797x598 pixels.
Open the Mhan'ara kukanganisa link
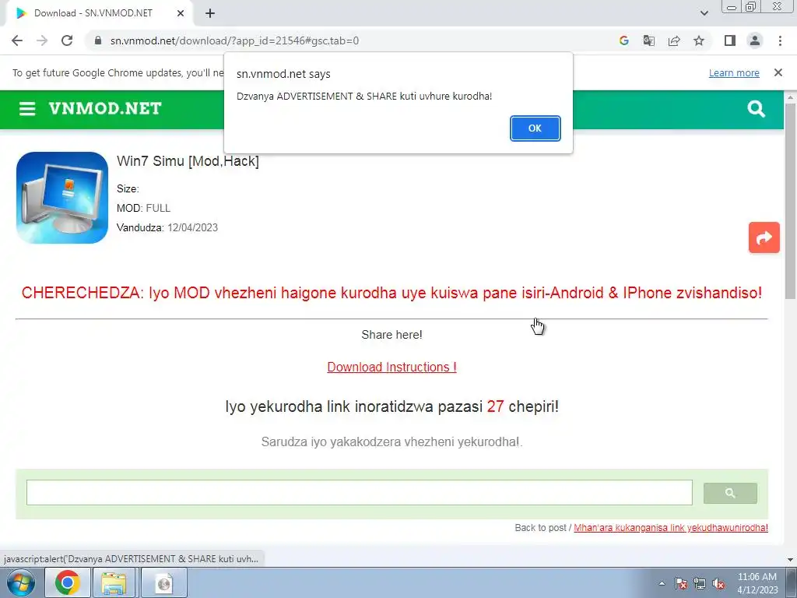tap(671, 528)
